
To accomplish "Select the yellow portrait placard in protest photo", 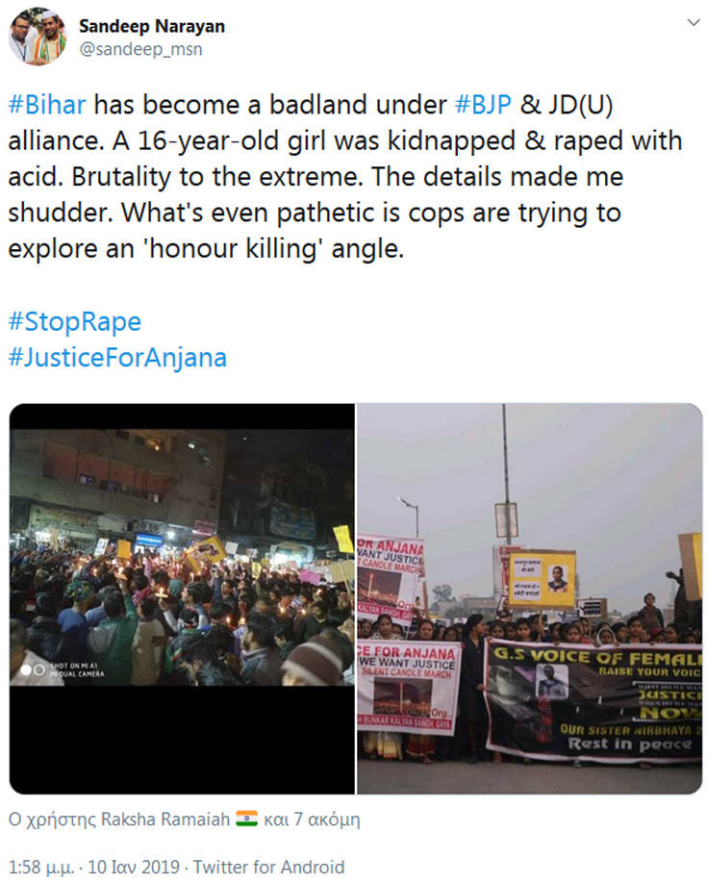I will [x=542, y=580].
